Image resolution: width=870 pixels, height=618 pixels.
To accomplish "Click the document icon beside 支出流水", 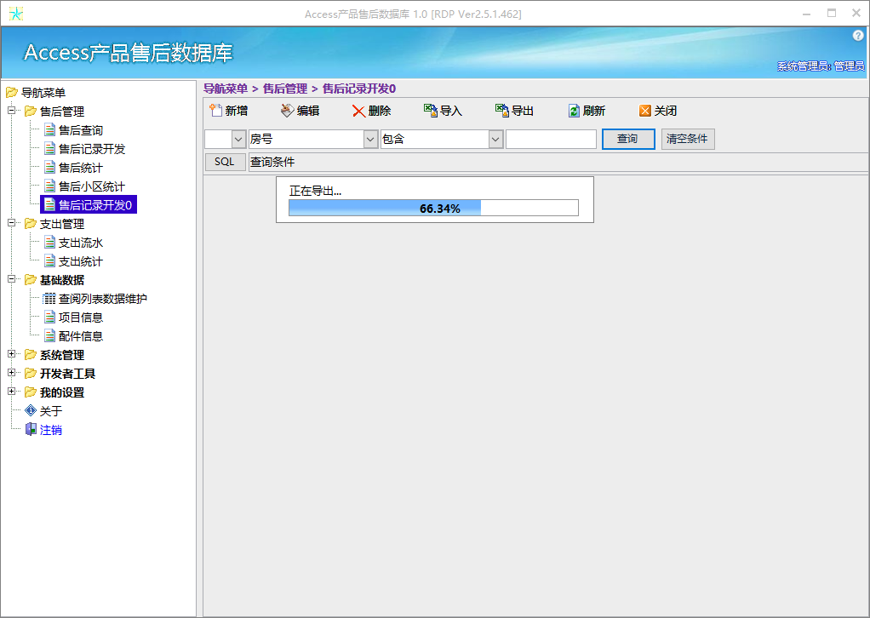I will [x=49, y=243].
